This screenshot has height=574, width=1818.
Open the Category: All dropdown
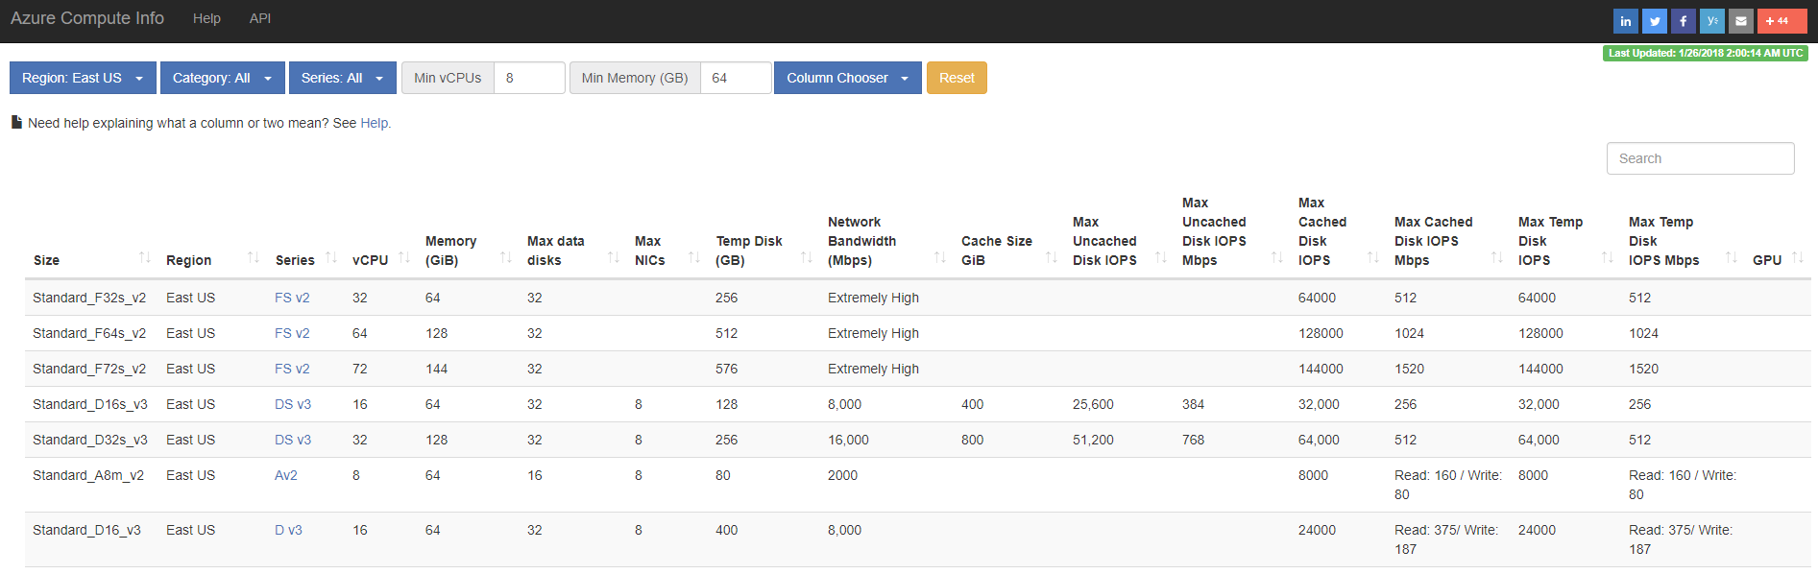click(222, 78)
